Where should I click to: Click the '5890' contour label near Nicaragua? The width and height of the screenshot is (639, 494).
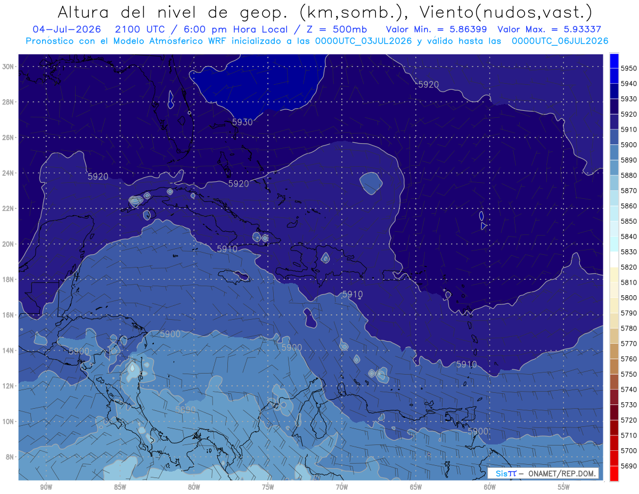(185, 410)
